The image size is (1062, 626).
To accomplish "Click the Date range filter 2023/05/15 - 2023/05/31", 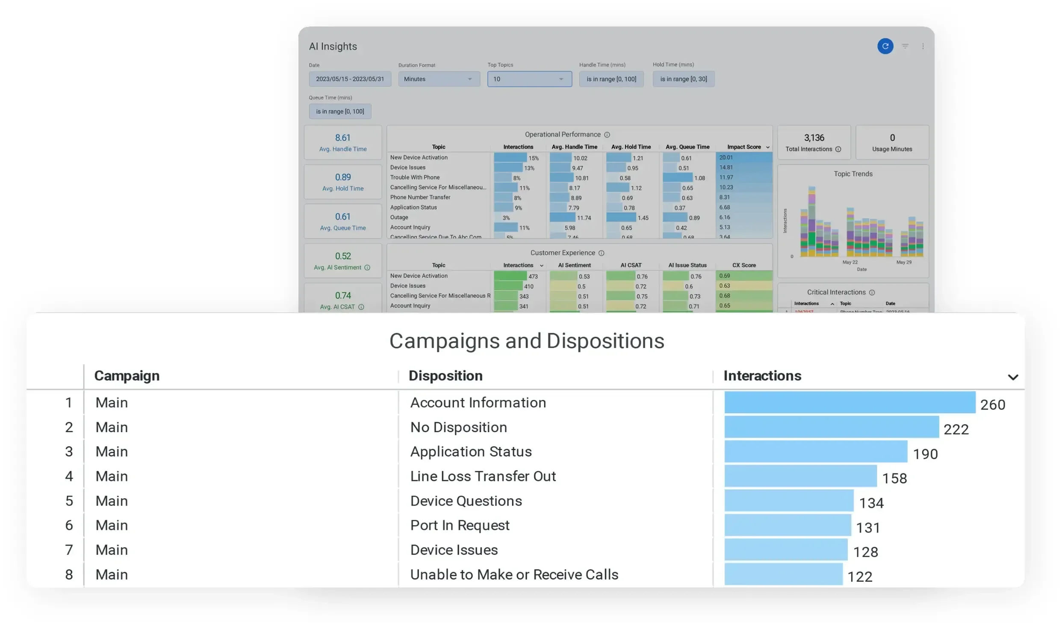I will 350,79.
